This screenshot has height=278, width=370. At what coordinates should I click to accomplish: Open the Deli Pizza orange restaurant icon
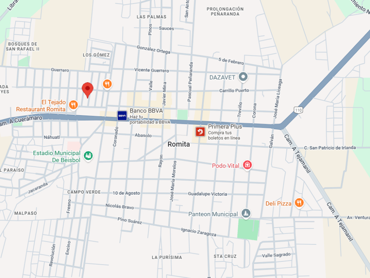(x=299, y=203)
